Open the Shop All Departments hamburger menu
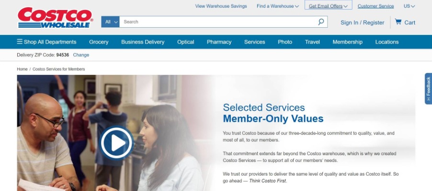 (46, 42)
